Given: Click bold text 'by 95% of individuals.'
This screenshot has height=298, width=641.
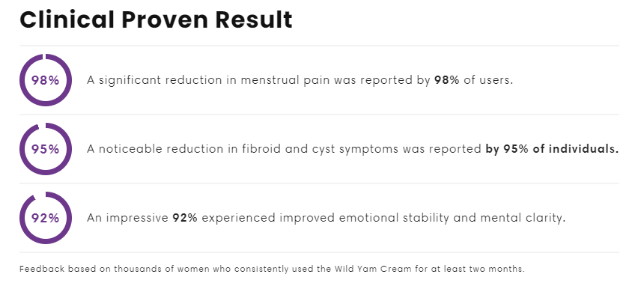Looking at the screenshot, I should [553, 149].
